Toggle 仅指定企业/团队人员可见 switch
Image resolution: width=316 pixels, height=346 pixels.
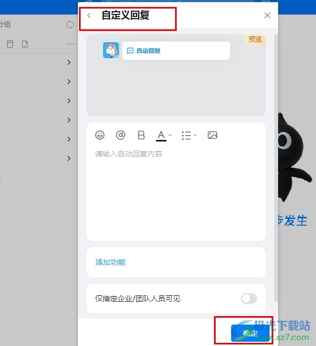(x=249, y=298)
